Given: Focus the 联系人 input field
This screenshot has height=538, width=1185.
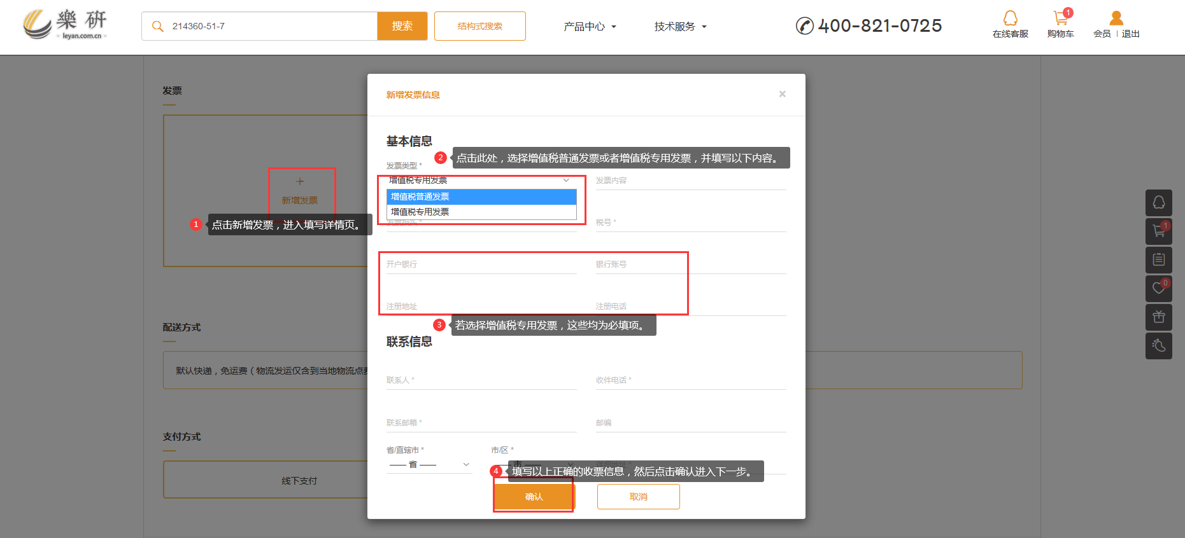Looking at the screenshot, I should (x=481, y=380).
